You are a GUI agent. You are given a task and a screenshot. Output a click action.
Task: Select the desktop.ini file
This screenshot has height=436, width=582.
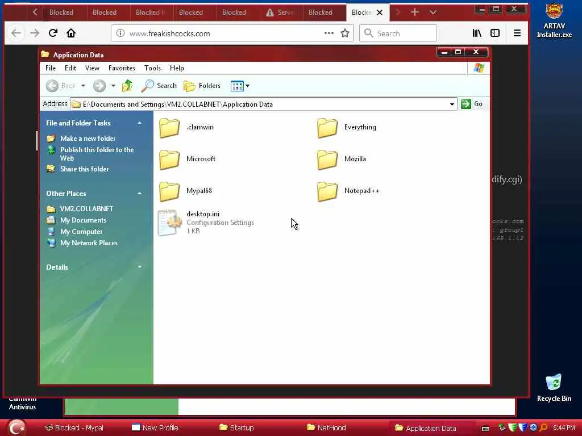tap(206, 223)
